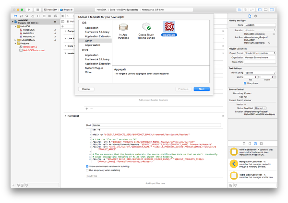Edit the Name field in inspector
Screen dimensions: 288x203
click(260, 25)
